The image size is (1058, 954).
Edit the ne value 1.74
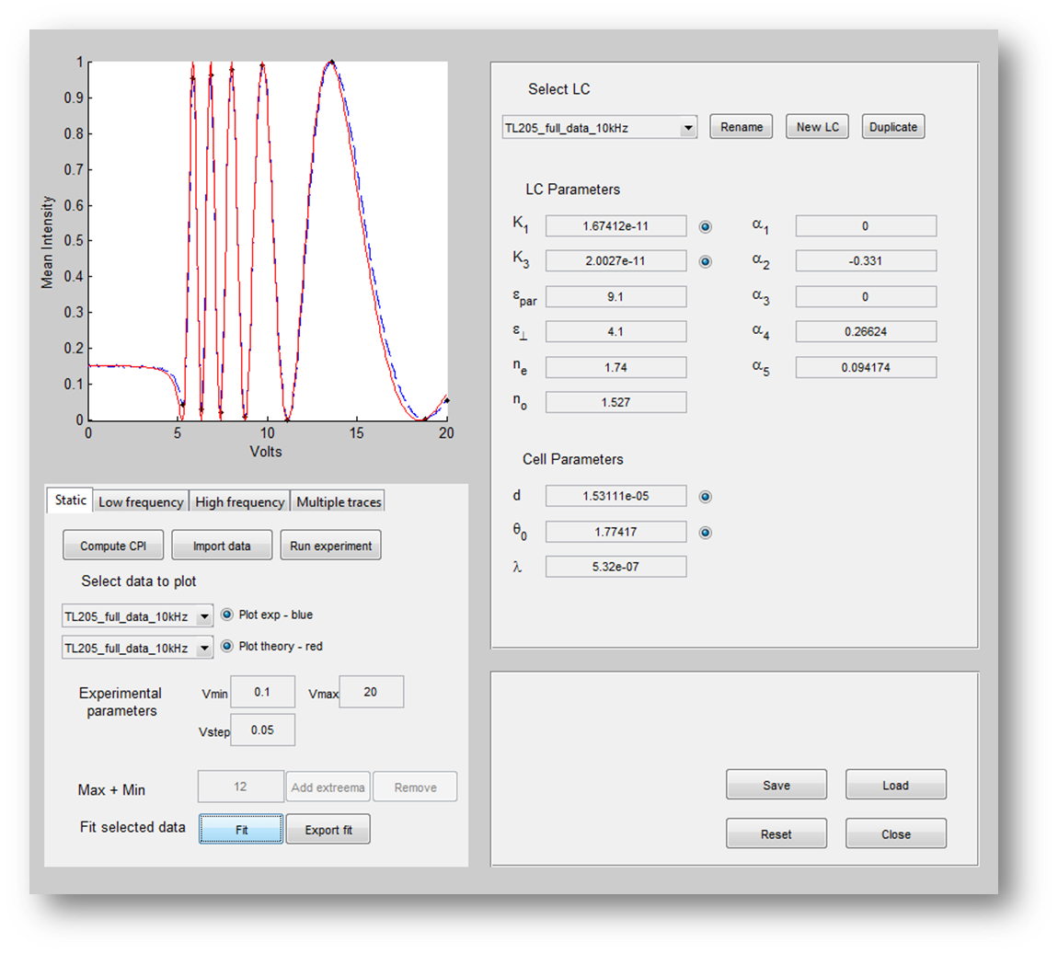616,368
